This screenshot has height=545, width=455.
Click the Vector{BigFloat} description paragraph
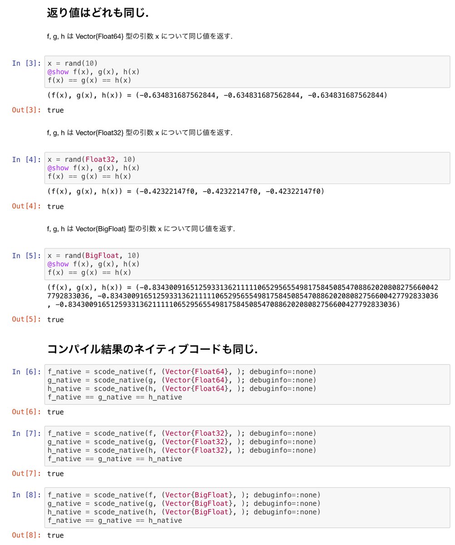[141, 228]
